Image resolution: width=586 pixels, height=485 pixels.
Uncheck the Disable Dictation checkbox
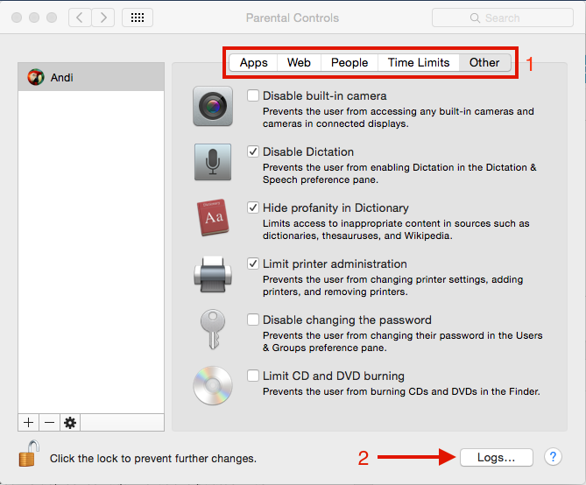(x=253, y=151)
